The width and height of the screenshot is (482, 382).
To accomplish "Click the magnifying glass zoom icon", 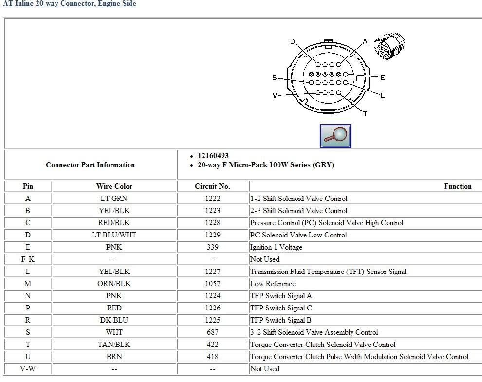I will (x=336, y=136).
